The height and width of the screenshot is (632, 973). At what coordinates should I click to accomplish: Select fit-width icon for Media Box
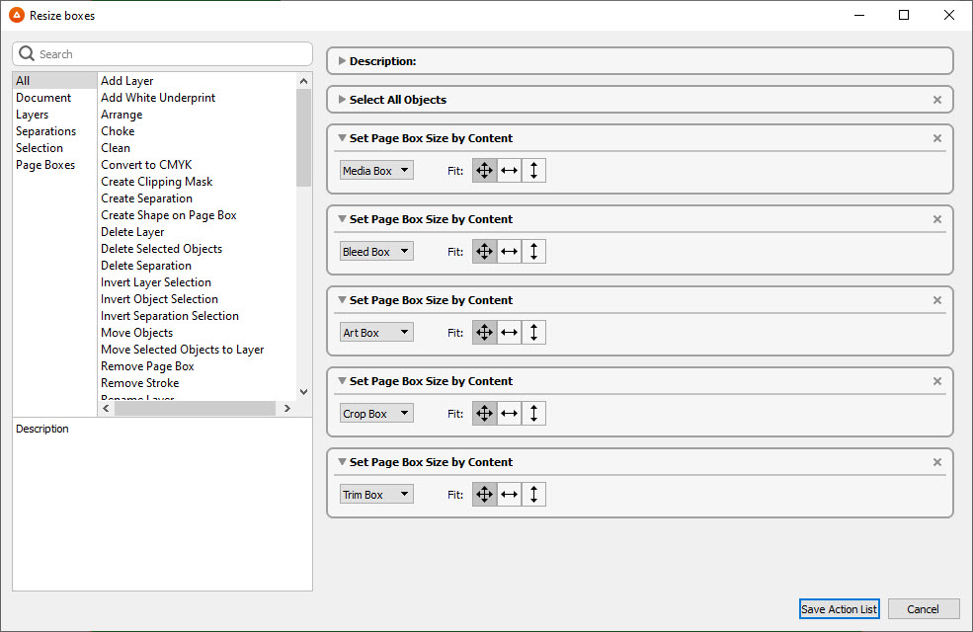point(509,171)
